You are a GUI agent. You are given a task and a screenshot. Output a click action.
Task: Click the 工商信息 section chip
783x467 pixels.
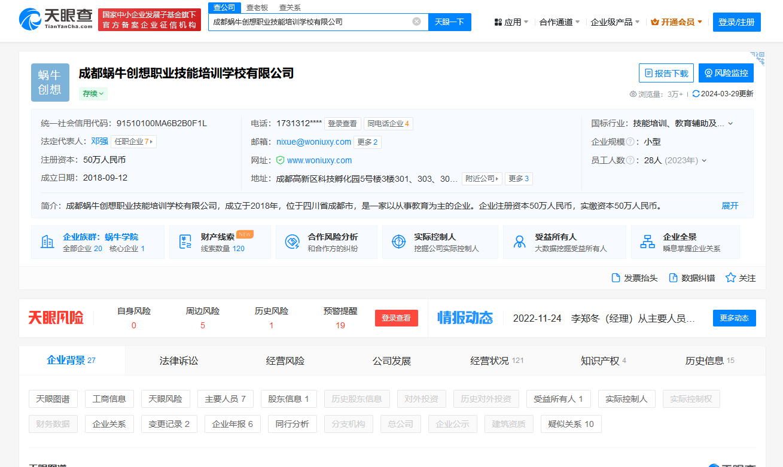(109, 399)
